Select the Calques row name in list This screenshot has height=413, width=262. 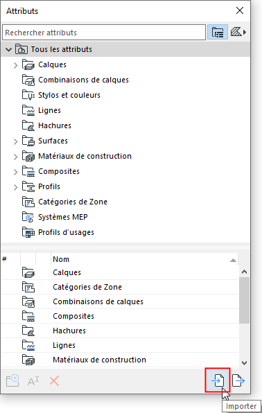click(67, 272)
